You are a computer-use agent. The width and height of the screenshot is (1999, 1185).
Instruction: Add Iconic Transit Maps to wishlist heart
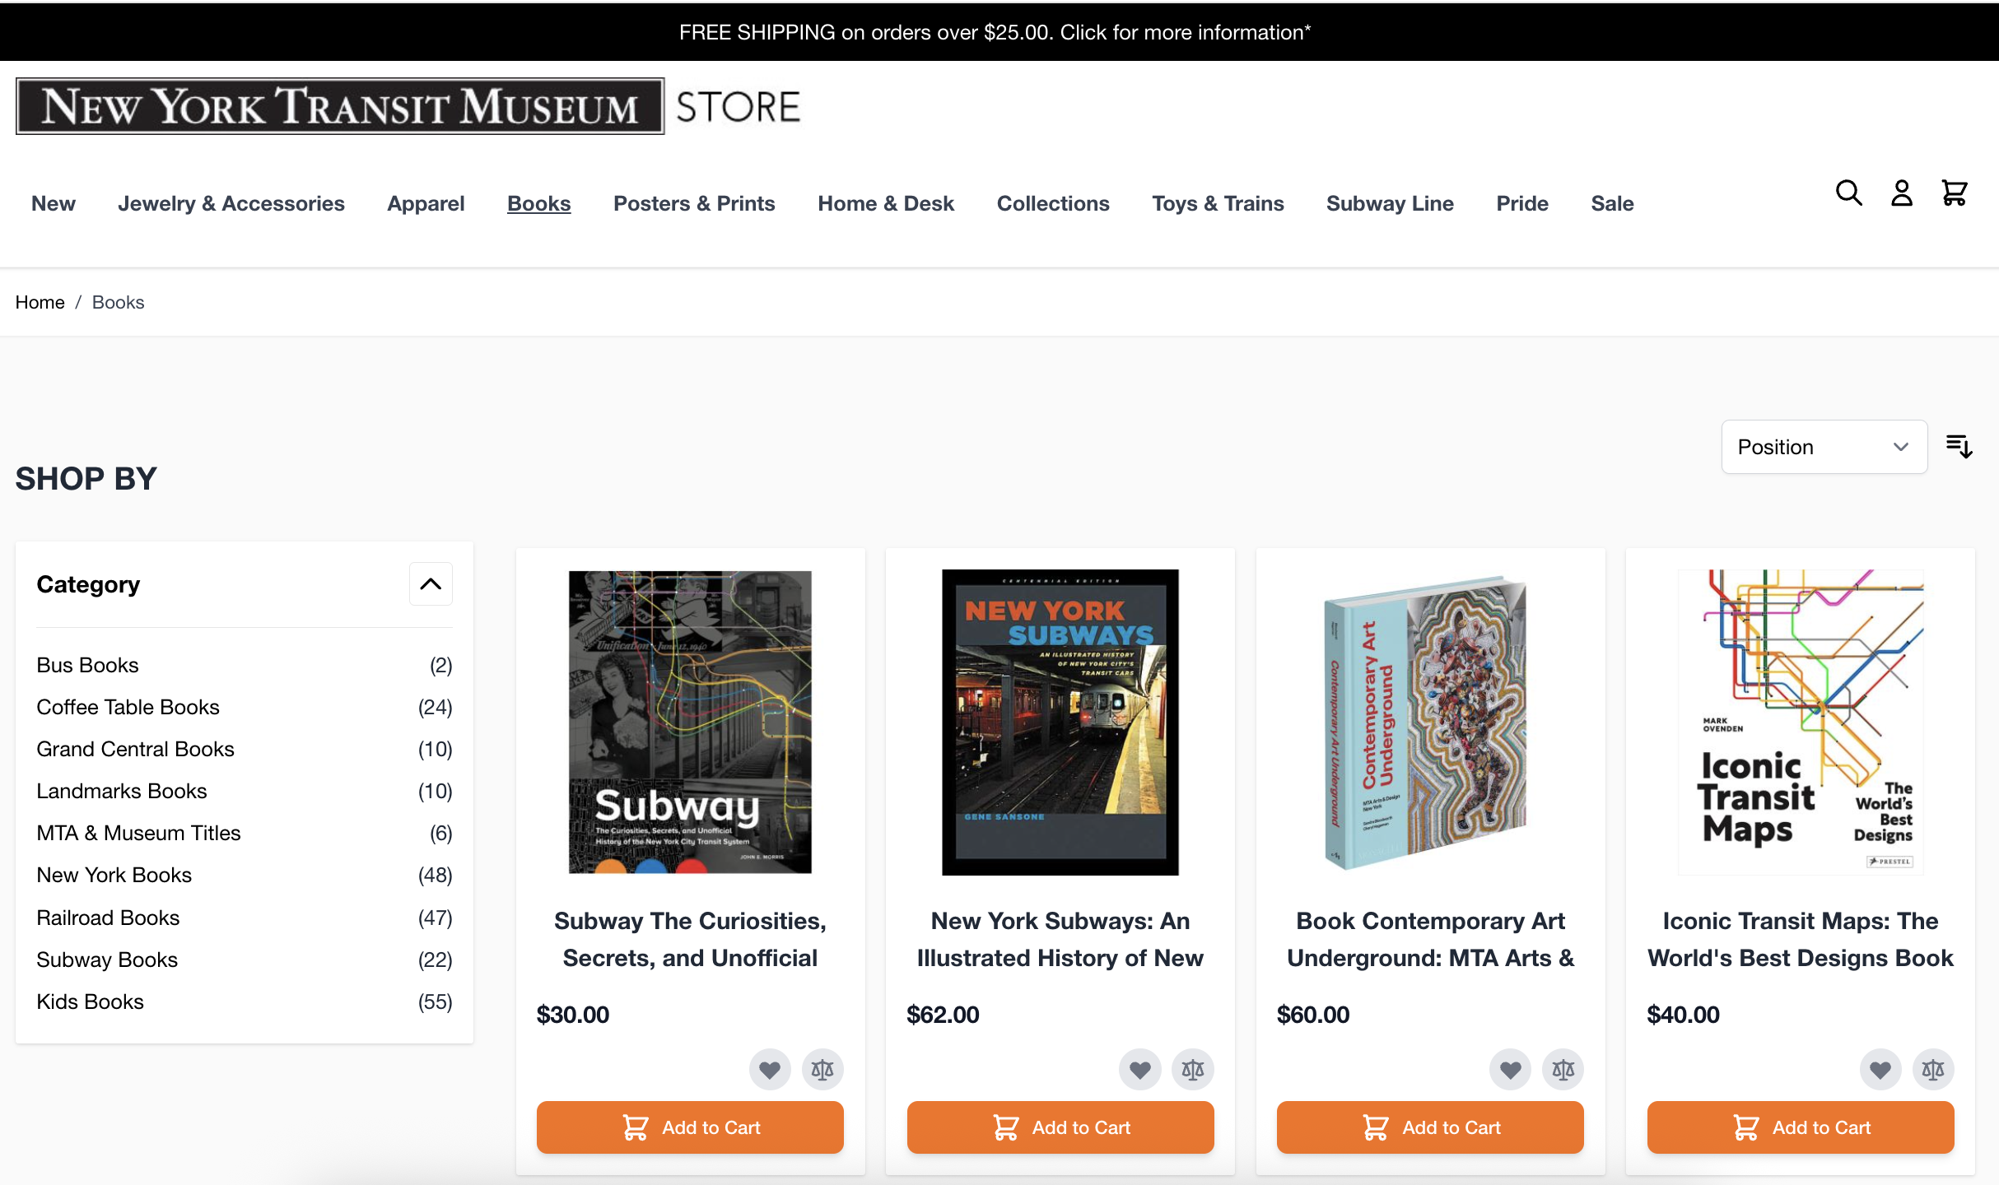tap(1880, 1069)
